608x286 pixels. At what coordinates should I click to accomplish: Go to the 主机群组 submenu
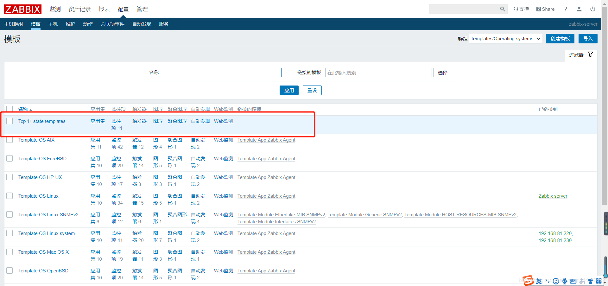pos(14,24)
